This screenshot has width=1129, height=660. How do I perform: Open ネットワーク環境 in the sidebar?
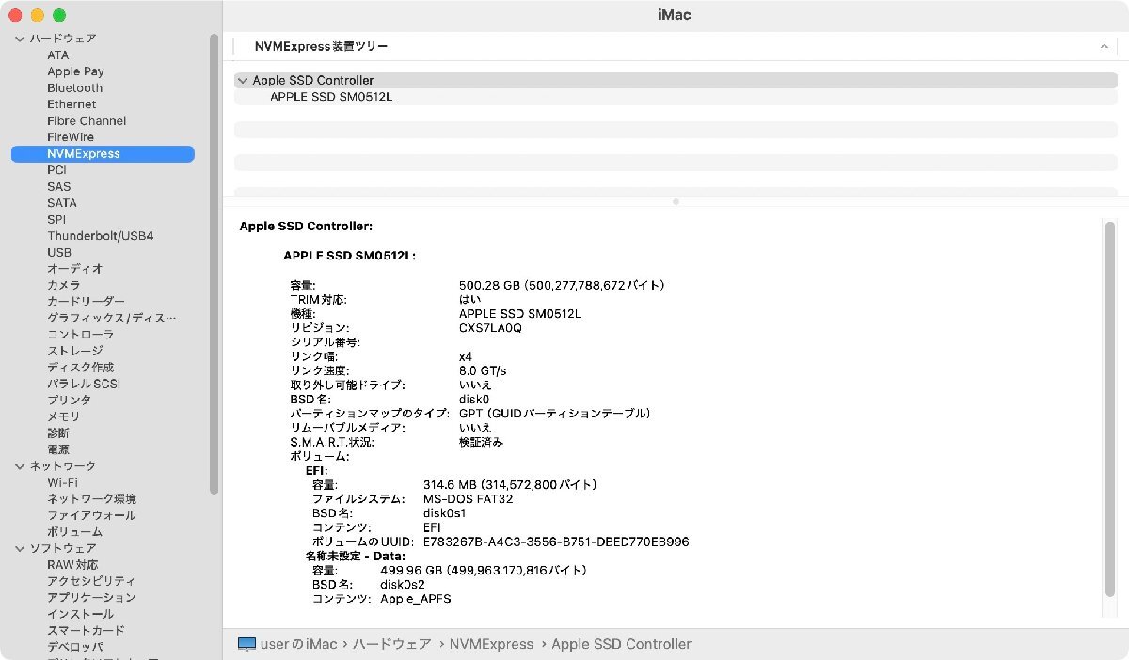[91, 499]
